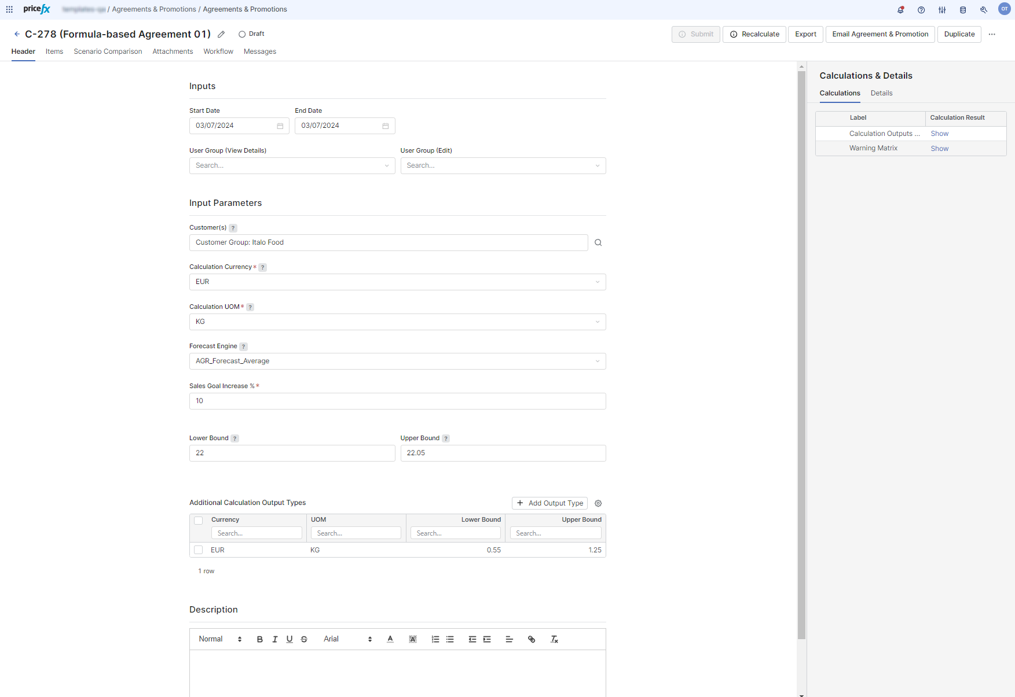Open the Start Date calendar picker

pos(280,126)
